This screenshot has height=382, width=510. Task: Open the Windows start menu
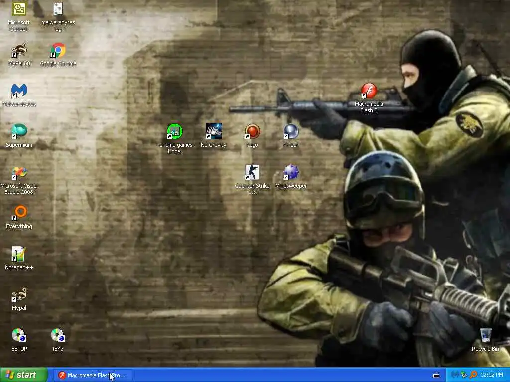24,375
